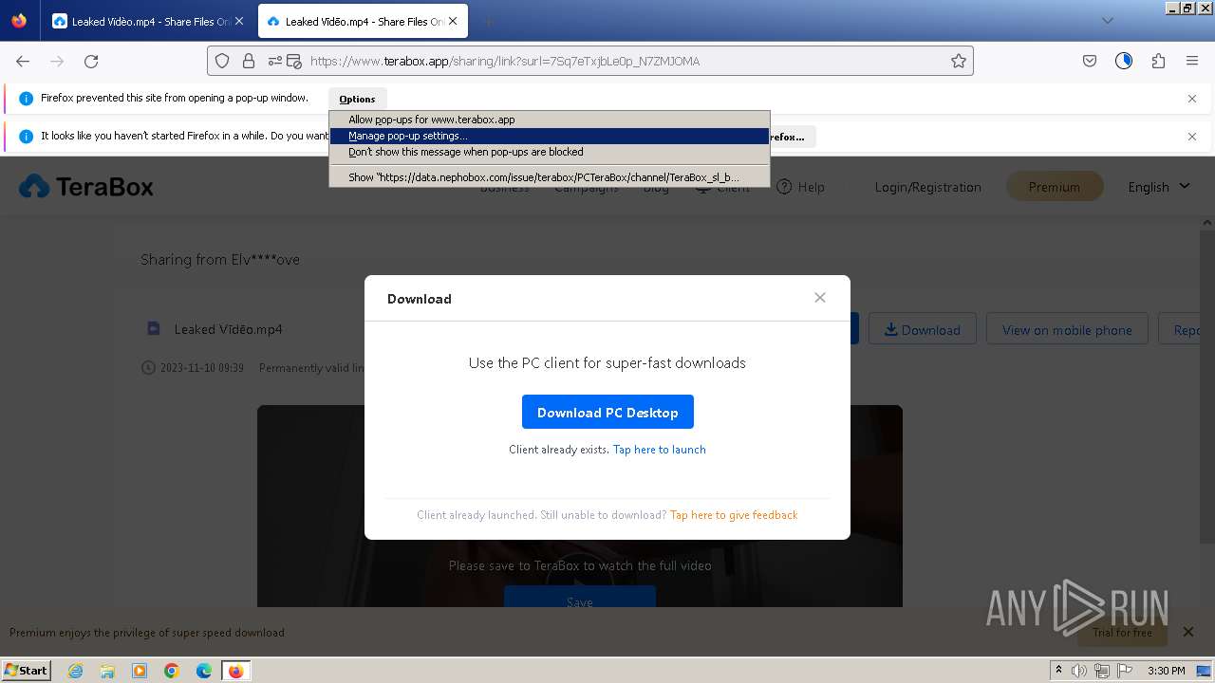
Task: Click the Firefox back arrow
Action: 23,61
